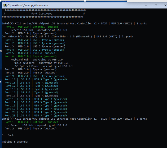Click the Apple Keyboard device line
Image resolution: width=167 pixels, height=148 pixels.
[x=39, y=63]
